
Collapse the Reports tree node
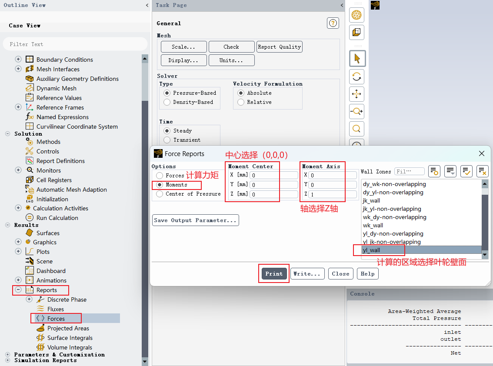[x=18, y=289]
